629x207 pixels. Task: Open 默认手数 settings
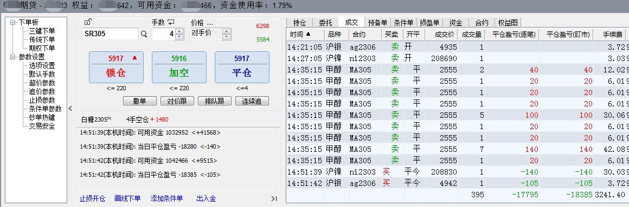tap(42, 75)
